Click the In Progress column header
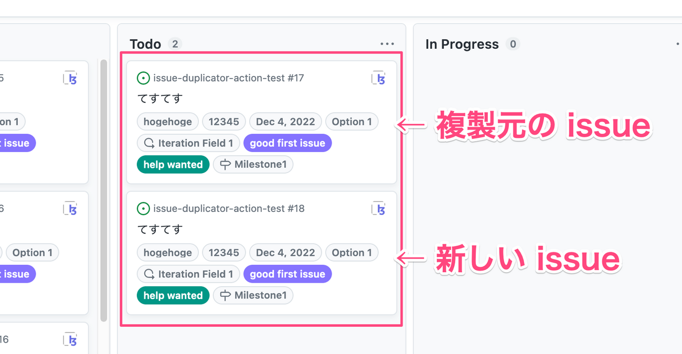Screen dimensions: 682x354 tap(462, 44)
